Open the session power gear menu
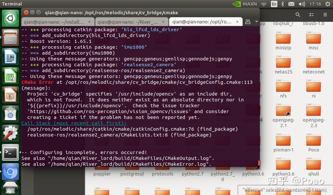This screenshot has width=333, height=195. click(x=328, y=4)
